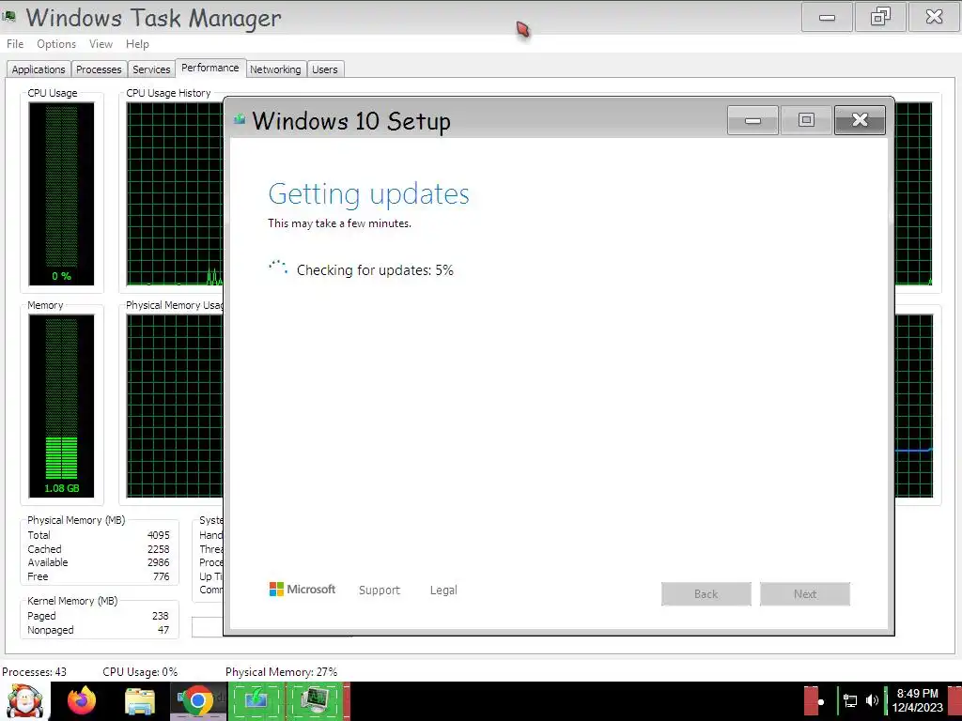Click the 'This may take a few minutes.' text

pos(339,223)
